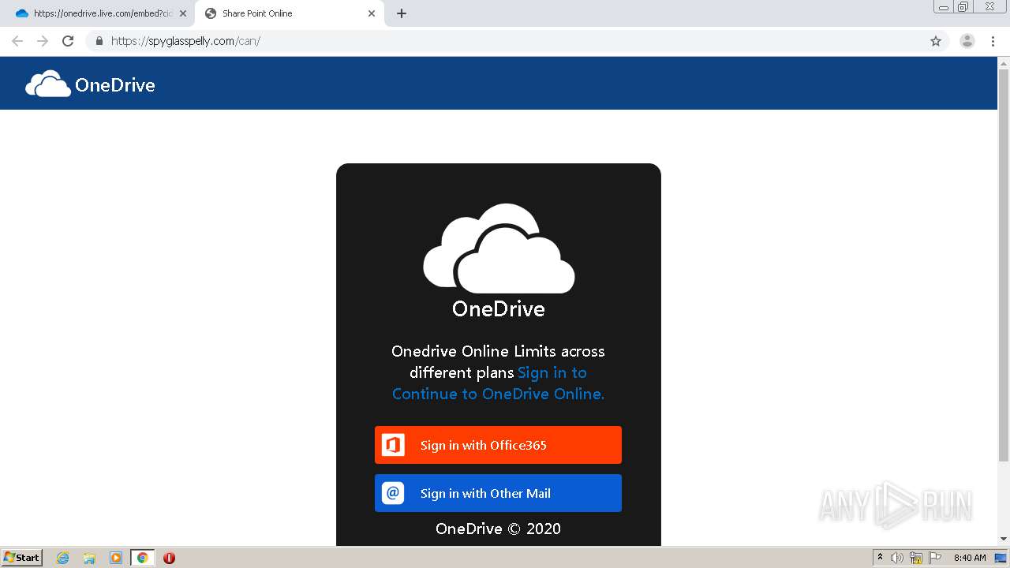Viewport: 1010px width, 568px height.
Task: Click the scrollbar up arrow
Action: [1004, 63]
